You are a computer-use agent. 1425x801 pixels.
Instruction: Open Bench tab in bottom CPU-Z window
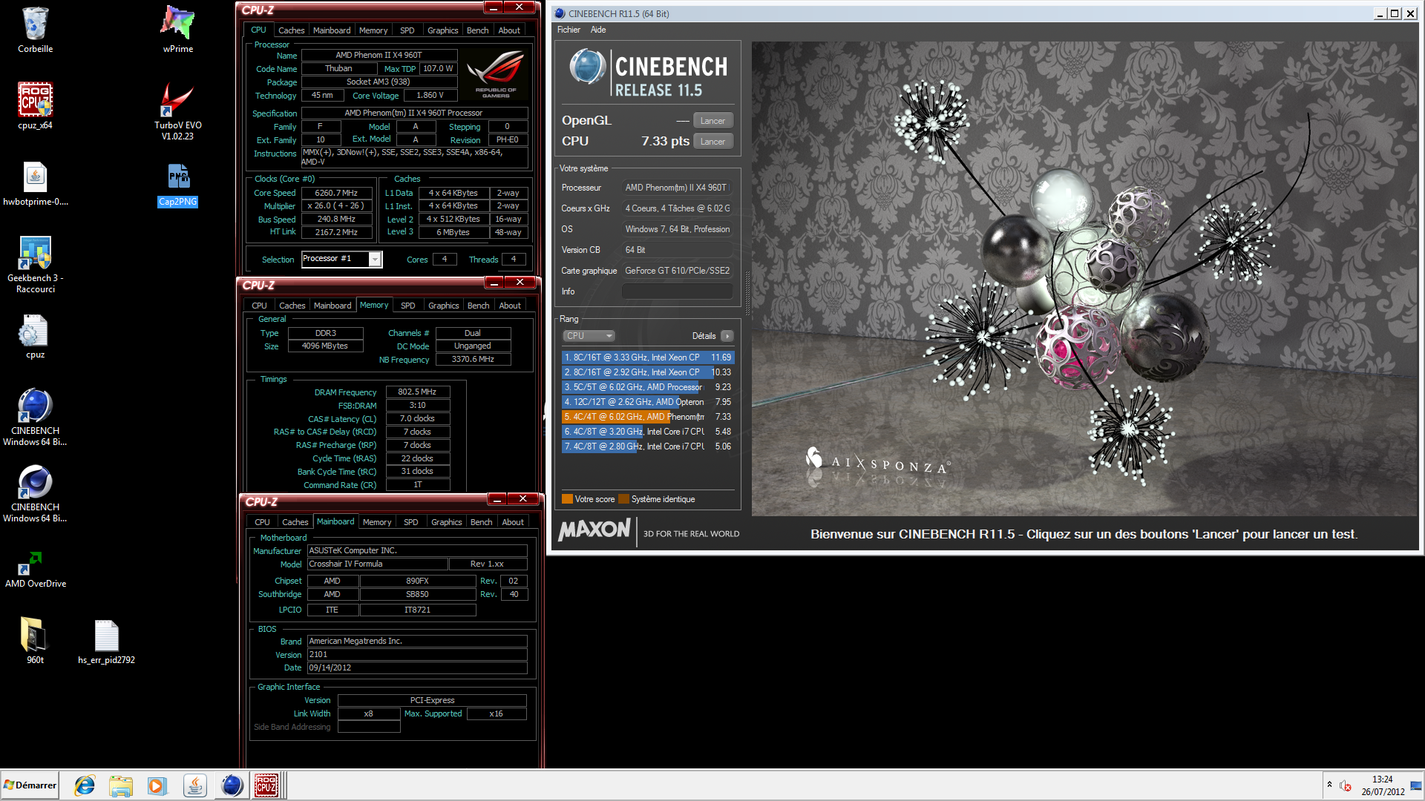pos(481,522)
